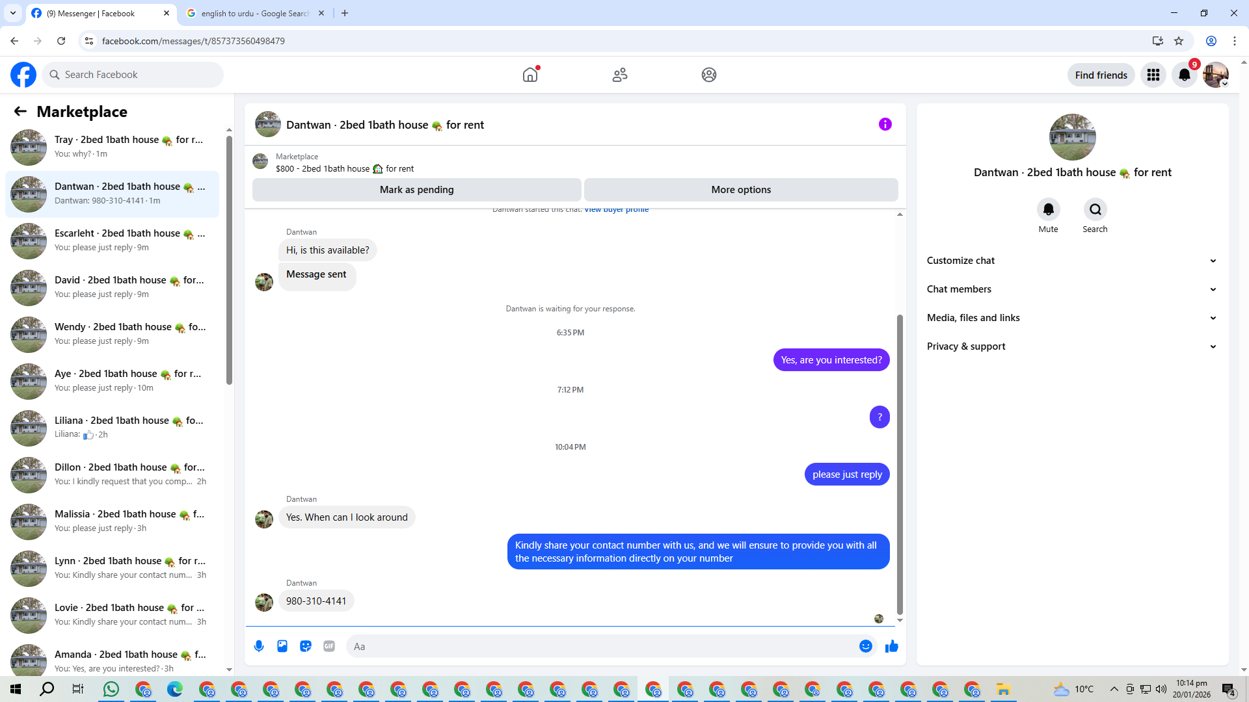The height and width of the screenshot is (702, 1249).
Task: Open Wendy conversation in chat list
Action: 113,334
